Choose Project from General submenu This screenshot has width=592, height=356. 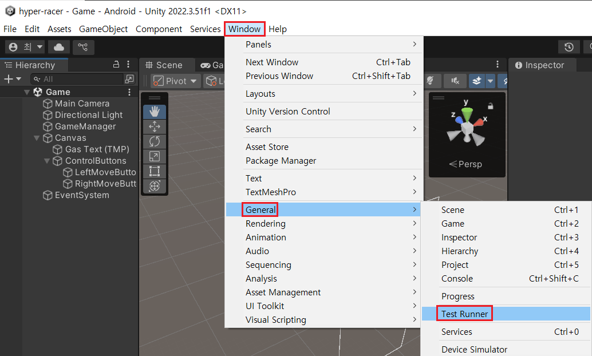[506, 265]
